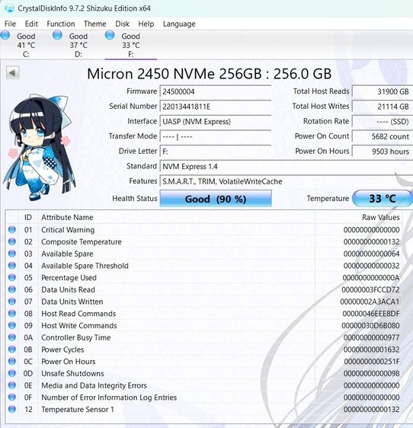The image size is (413, 428).
Task: Click status dot for Percentage Used row
Action: pyautogui.click(x=12, y=278)
